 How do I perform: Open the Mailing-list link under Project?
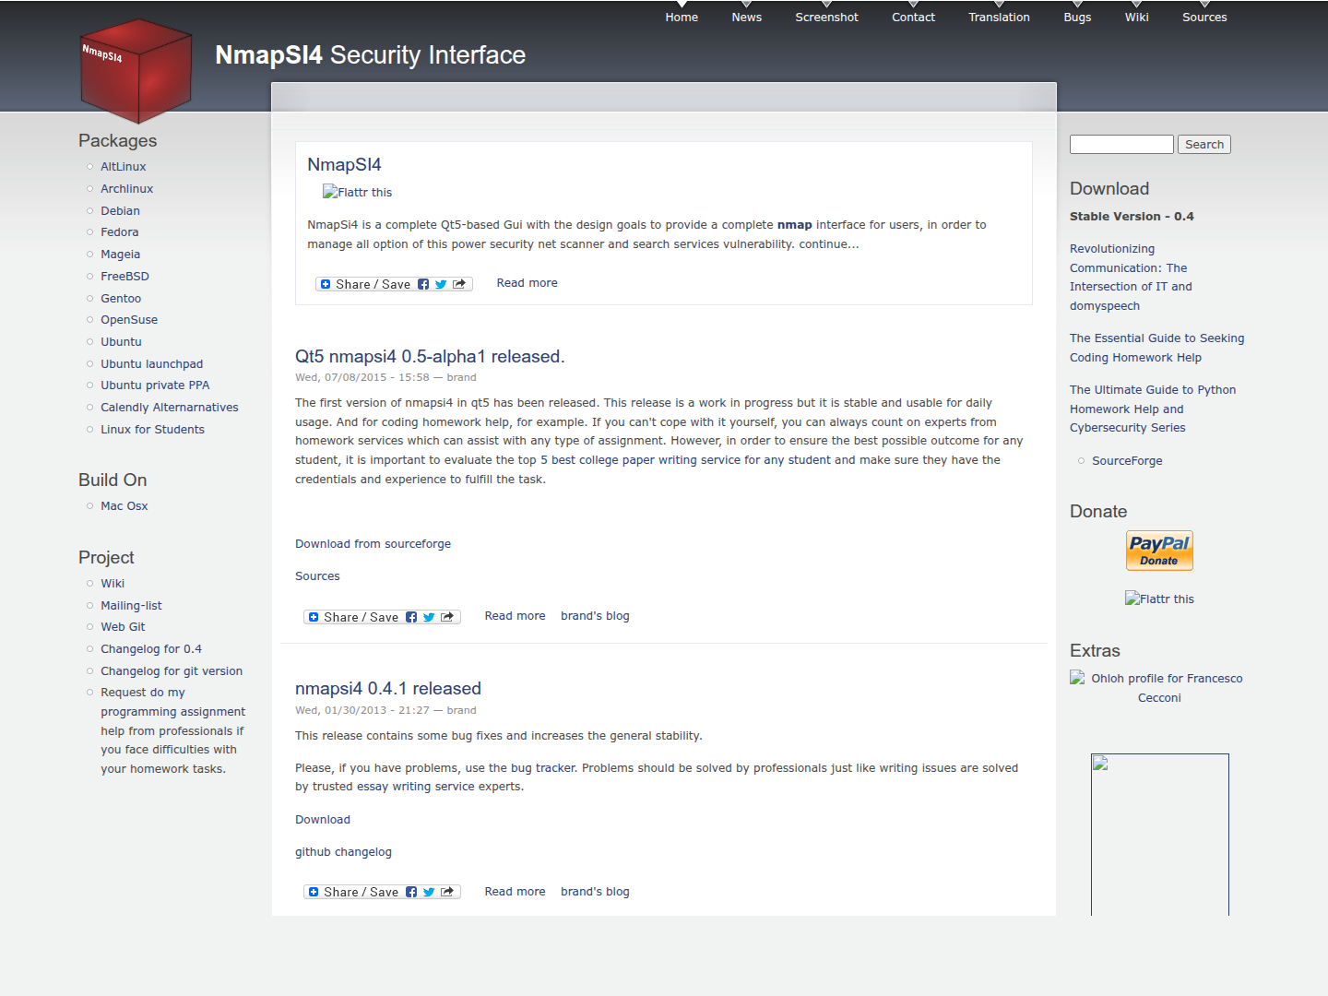point(131,606)
